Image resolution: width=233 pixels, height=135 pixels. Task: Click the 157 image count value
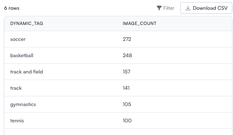tap(126, 72)
